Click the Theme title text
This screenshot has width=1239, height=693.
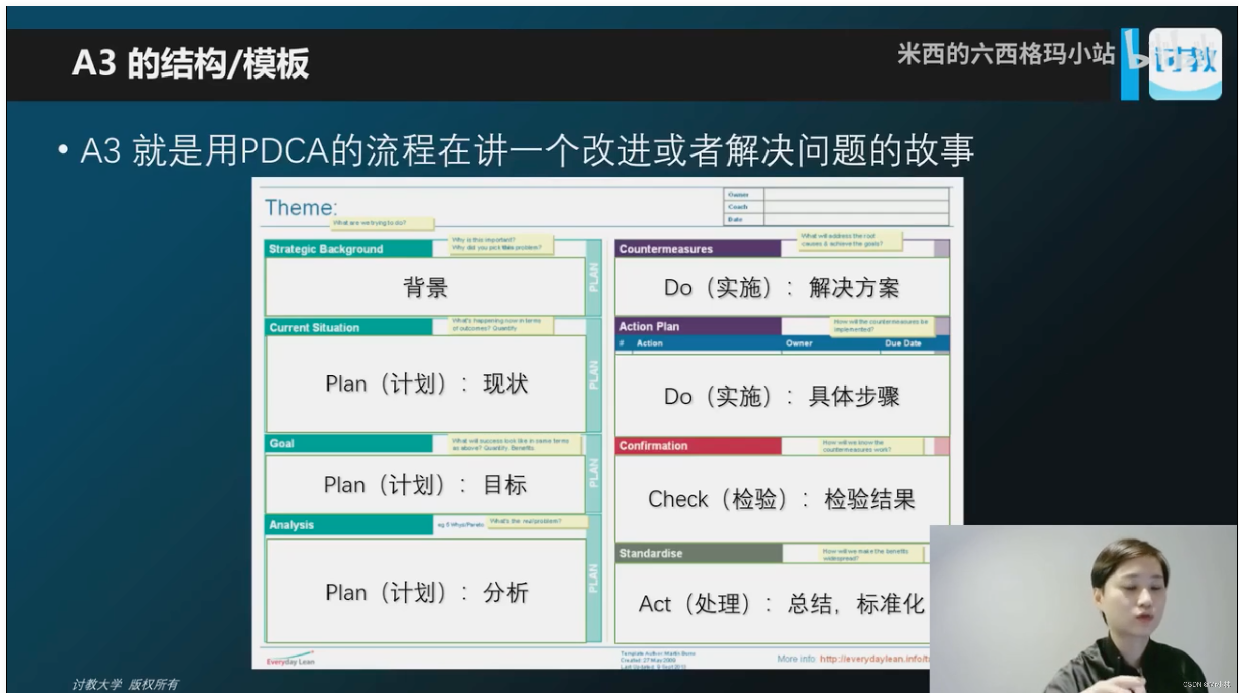[x=301, y=208]
